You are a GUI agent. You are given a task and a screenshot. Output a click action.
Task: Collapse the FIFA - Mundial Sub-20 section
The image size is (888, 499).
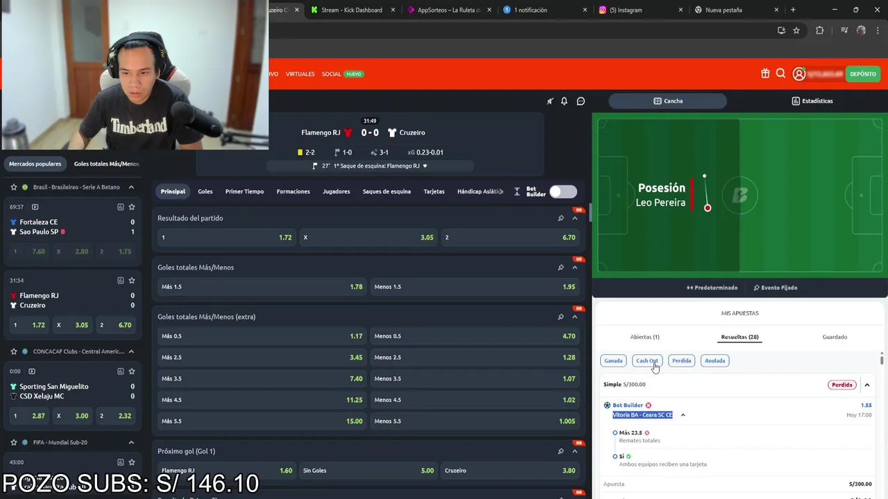click(x=131, y=442)
